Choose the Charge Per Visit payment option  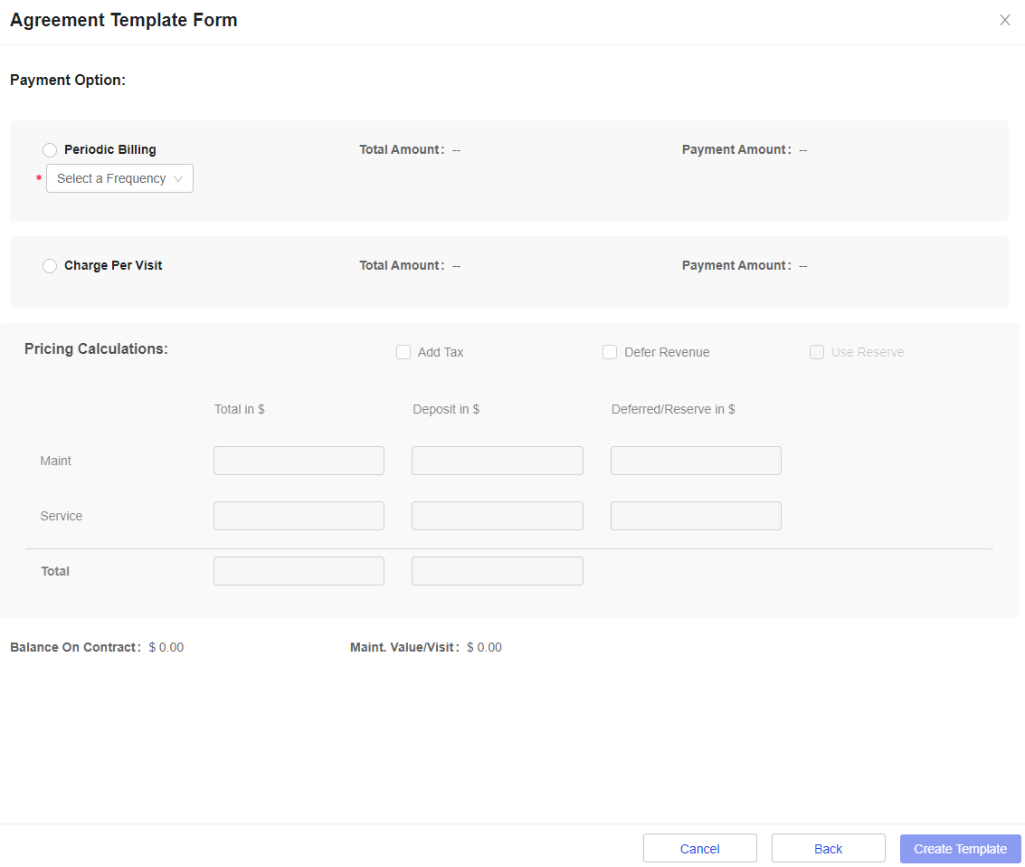[50, 265]
